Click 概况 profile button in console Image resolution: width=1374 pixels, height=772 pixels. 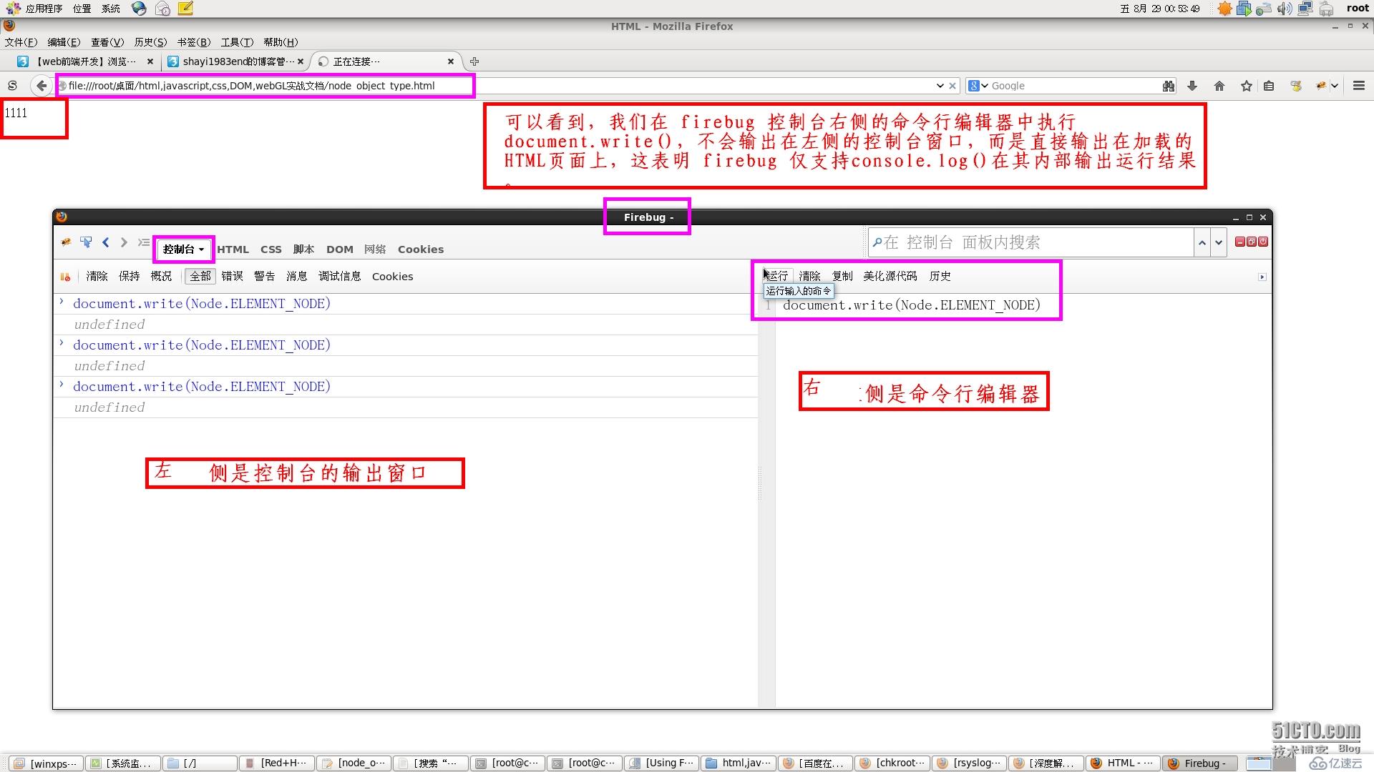(x=162, y=277)
